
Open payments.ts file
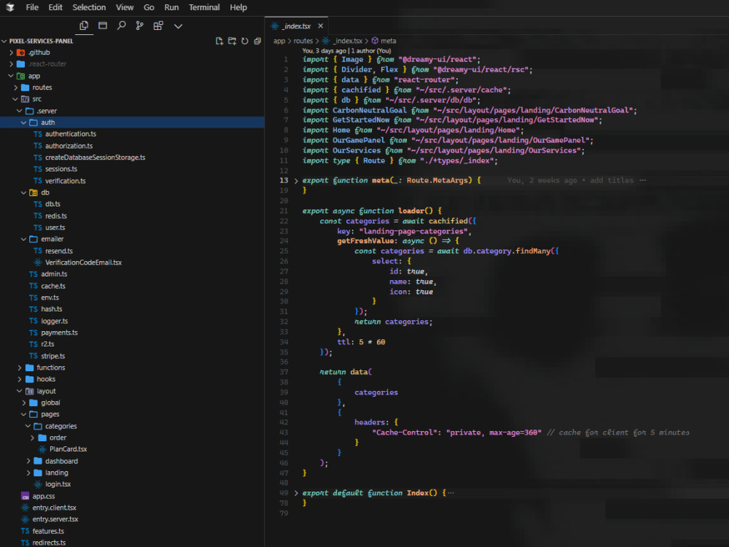click(x=60, y=333)
